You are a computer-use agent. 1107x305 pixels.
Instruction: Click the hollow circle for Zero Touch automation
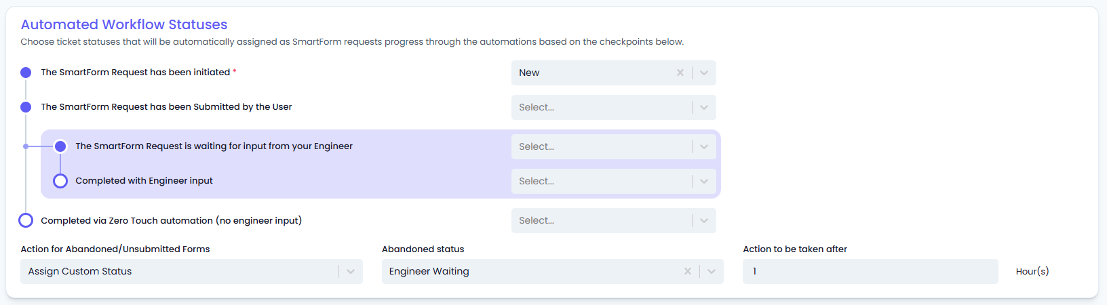pos(26,220)
